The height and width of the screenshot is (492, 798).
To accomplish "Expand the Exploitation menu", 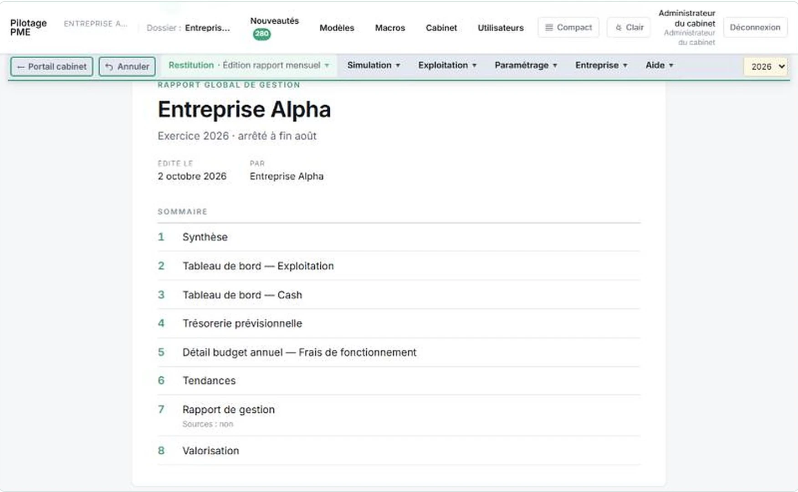I will pos(447,65).
